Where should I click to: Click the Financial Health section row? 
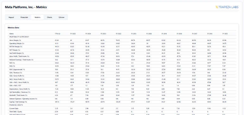click(x=122, y=105)
